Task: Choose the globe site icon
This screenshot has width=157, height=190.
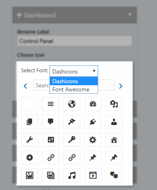Action: [72, 104]
